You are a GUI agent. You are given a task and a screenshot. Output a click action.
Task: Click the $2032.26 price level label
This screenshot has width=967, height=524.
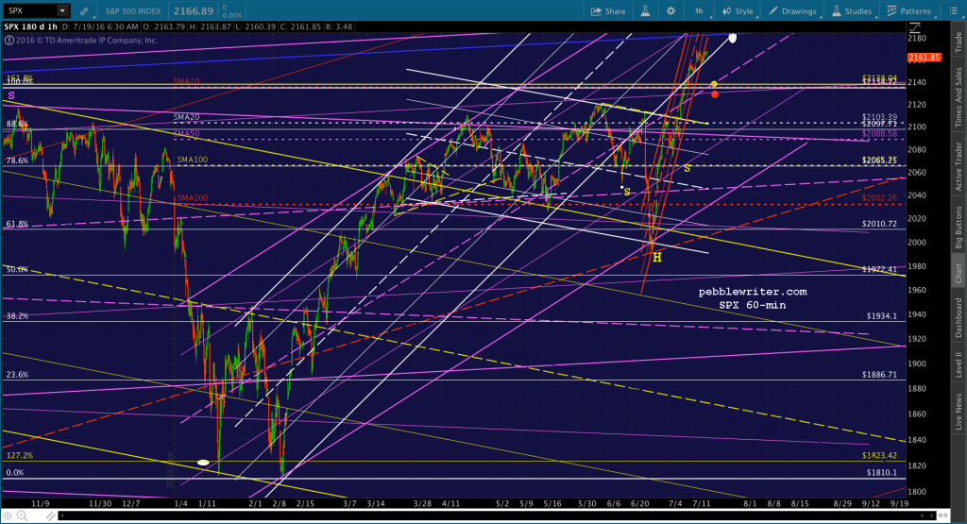pos(879,198)
